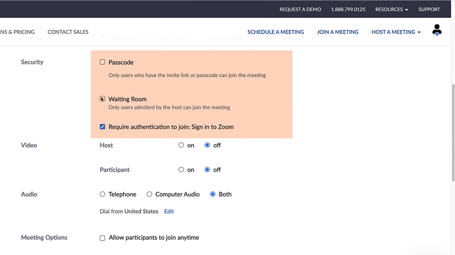Click the page vertical scrollbar
This screenshot has height=255, width=455.
click(x=453, y=133)
